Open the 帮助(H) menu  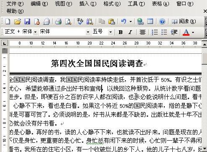coord(15,11)
